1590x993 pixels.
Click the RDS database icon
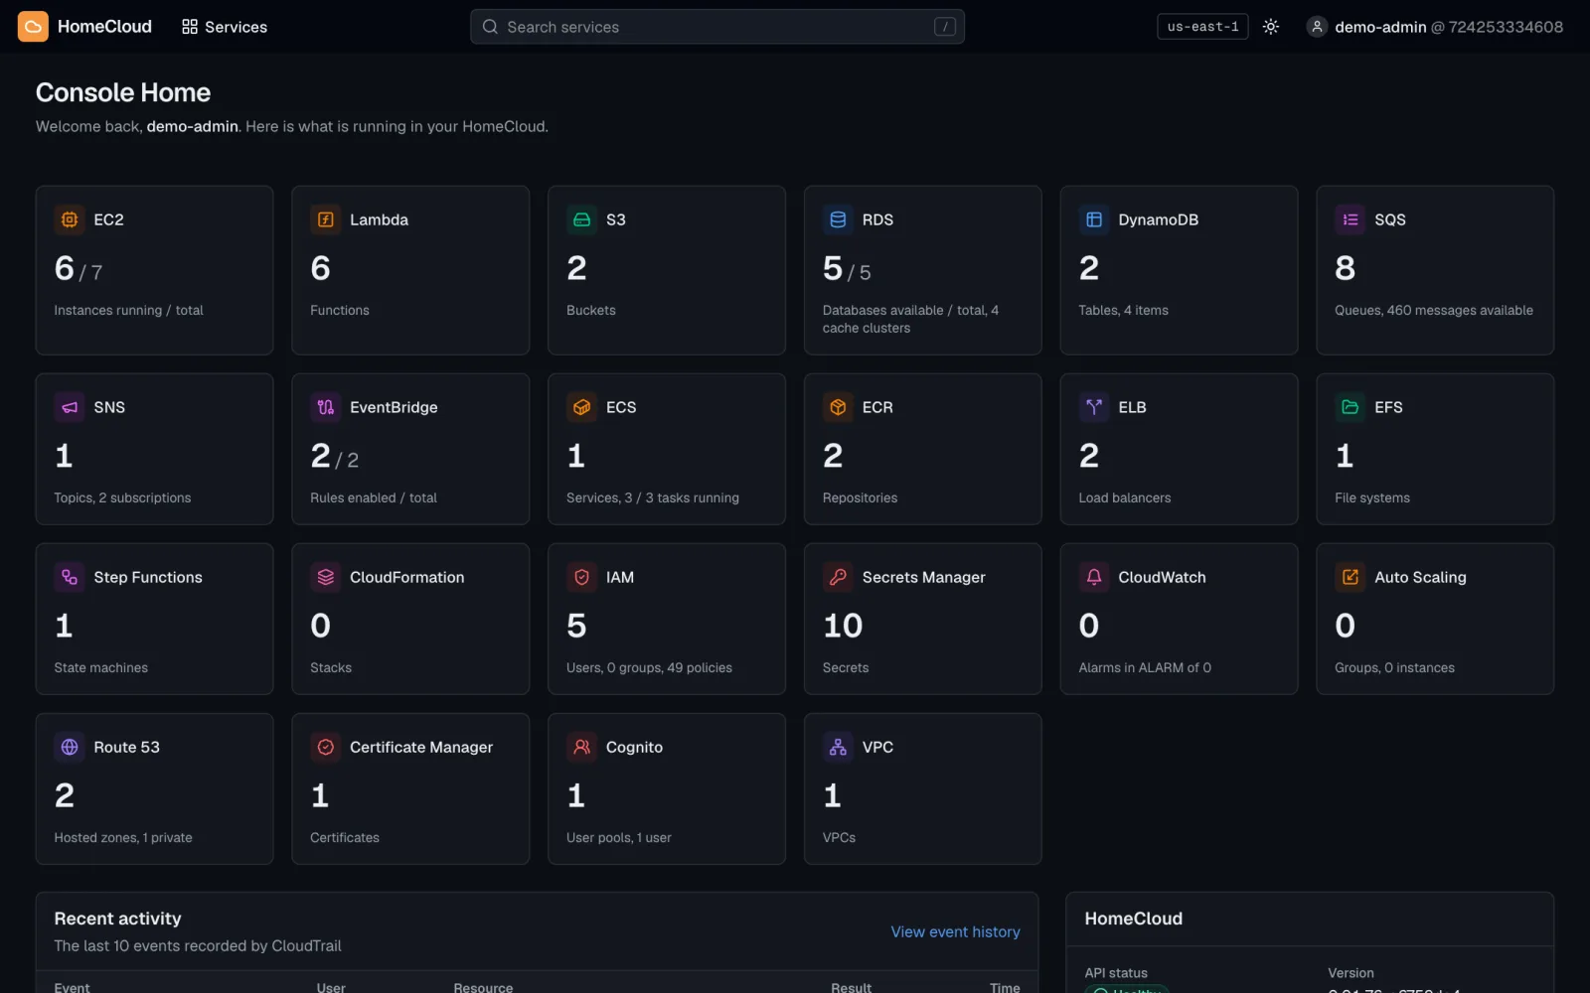pyautogui.click(x=838, y=219)
